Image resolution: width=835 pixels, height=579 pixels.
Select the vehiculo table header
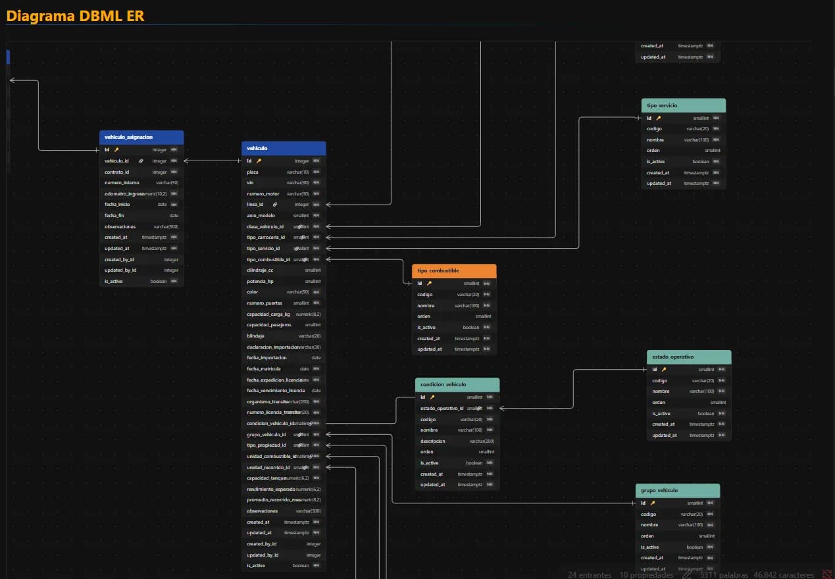(284, 148)
